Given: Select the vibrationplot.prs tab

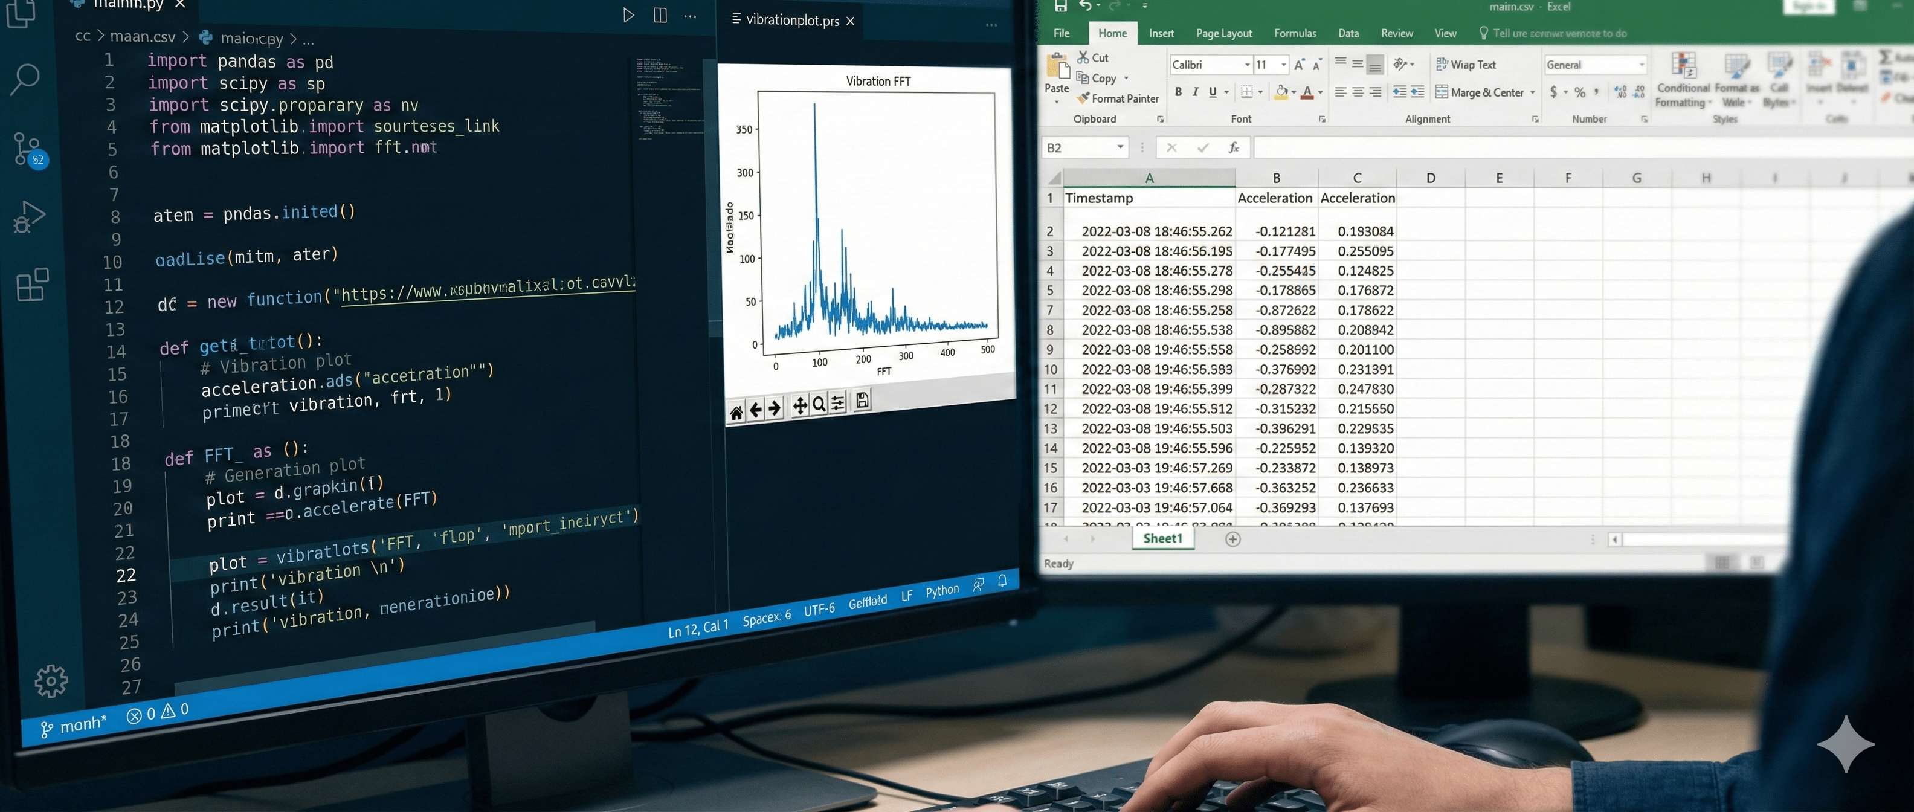Looking at the screenshot, I should (x=791, y=21).
